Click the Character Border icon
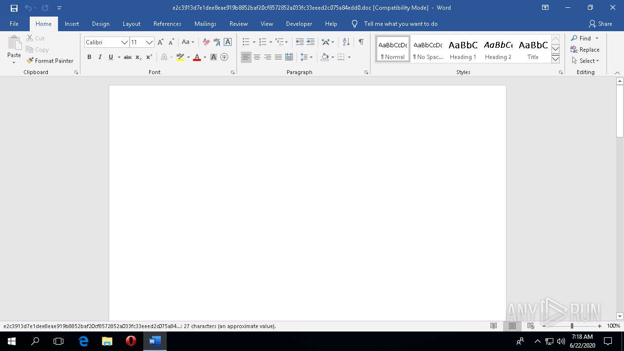Image resolution: width=624 pixels, height=351 pixels. coord(228,42)
